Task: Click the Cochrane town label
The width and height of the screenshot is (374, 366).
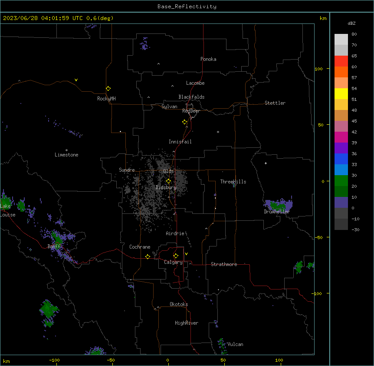Action: point(140,247)
